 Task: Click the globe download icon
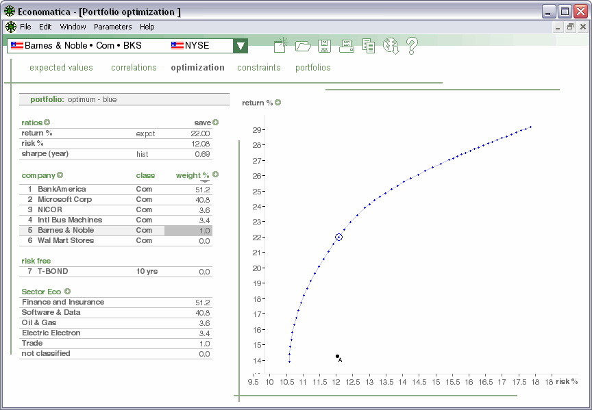(391, 46)
